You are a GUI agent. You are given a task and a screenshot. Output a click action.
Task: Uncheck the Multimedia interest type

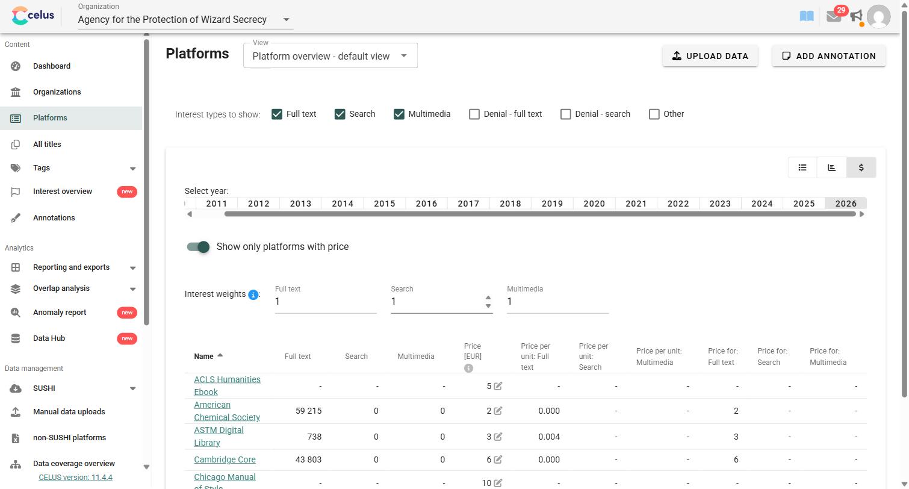coord(399,114)
